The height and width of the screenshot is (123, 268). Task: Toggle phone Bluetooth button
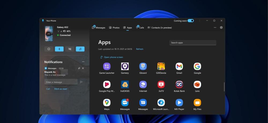point(59,49)
